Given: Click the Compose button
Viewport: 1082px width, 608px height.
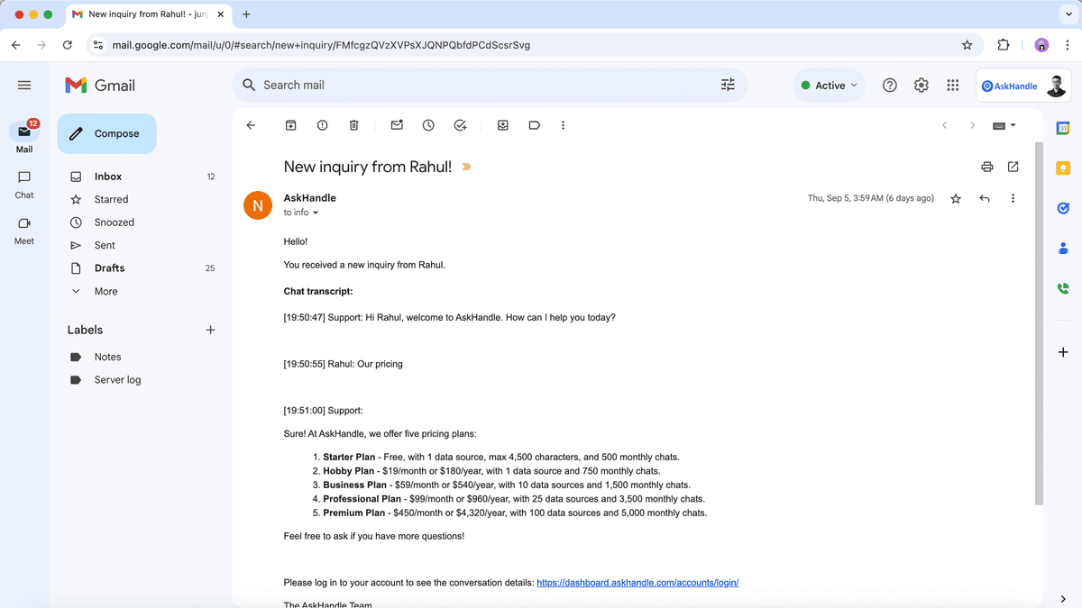Looking at the screenshot, I should pos(106,133).
